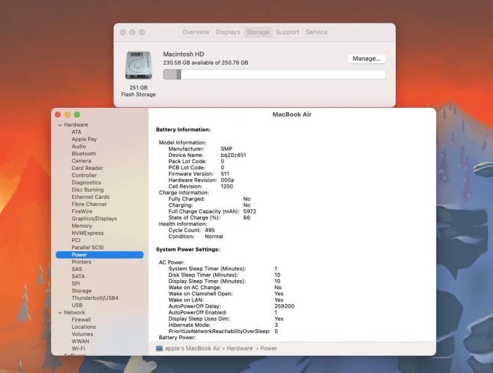The width and height of the screenshot is (493, 373).
Task: Click the Battery Information heading
Action: click(x=183, y=130)
